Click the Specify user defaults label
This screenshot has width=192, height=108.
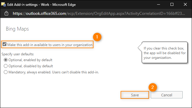coord(18,54)
